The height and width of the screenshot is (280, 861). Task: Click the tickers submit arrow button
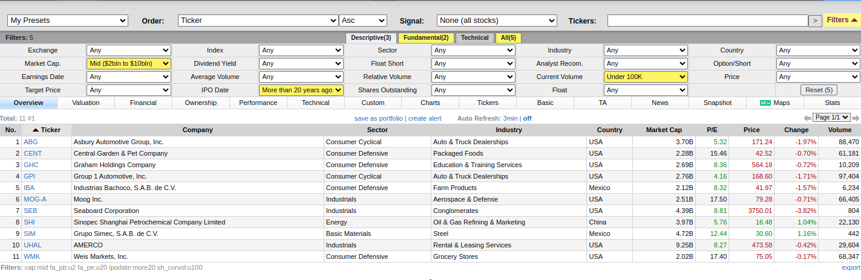816,21
